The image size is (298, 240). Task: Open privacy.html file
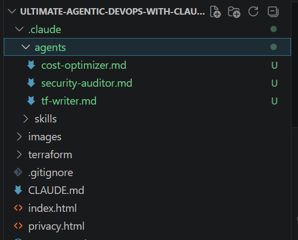tap(56, 226)
